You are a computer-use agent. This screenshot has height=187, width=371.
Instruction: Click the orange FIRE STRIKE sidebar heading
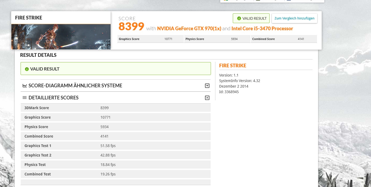pyautogui.click(x=233, y=65)
